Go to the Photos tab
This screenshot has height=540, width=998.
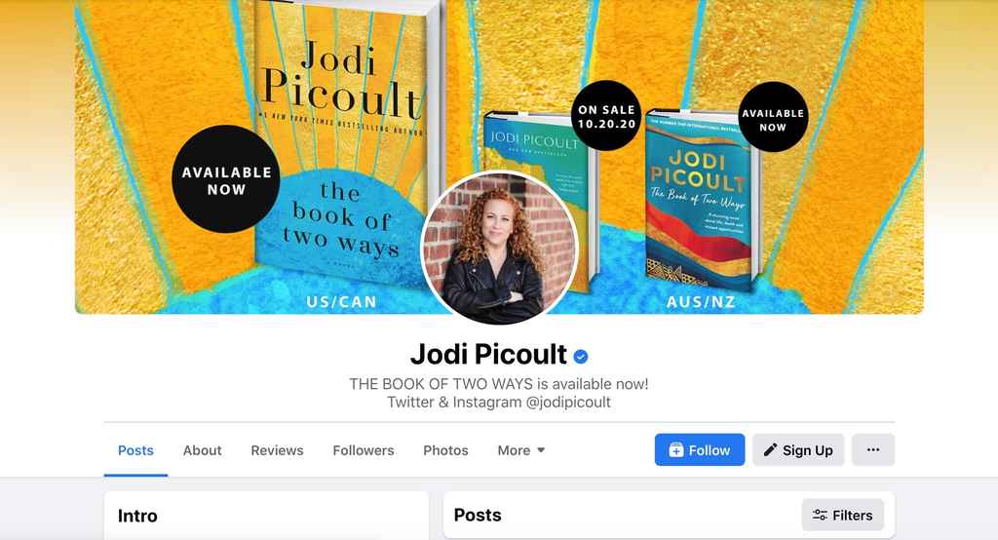point(445,450)
